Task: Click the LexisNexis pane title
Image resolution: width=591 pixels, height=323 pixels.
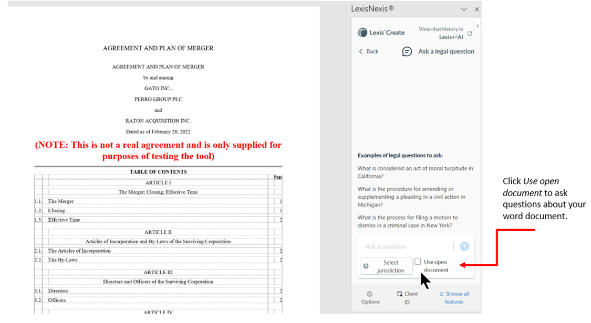Action: [372, 8]
